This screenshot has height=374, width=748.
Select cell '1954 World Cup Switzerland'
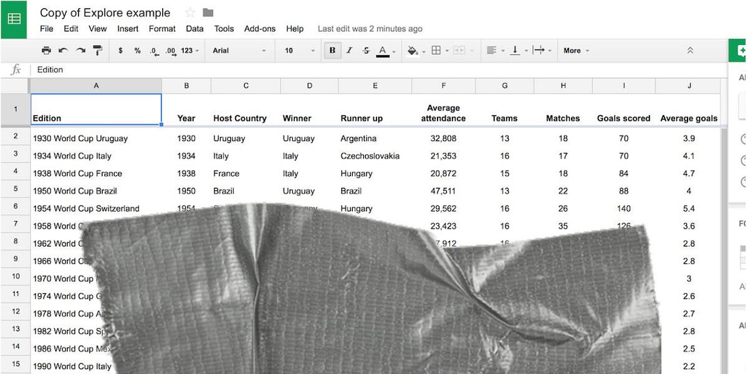coord(96,208)
